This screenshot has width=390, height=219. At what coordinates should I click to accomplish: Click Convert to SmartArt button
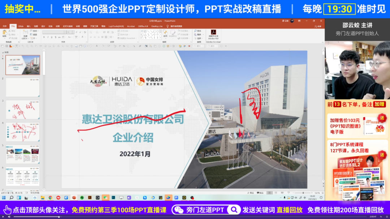pyautogui.click(x=127, y=38)
